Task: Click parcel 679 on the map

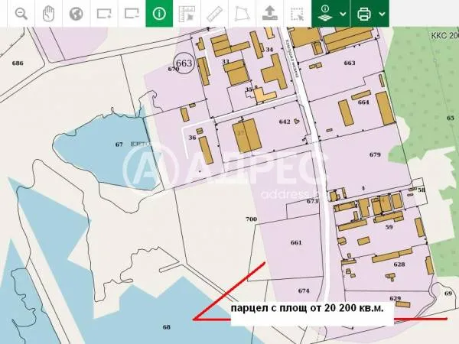Action: tap(374, 154)
